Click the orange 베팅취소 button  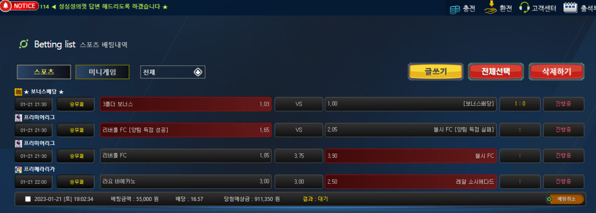[564, 199]
